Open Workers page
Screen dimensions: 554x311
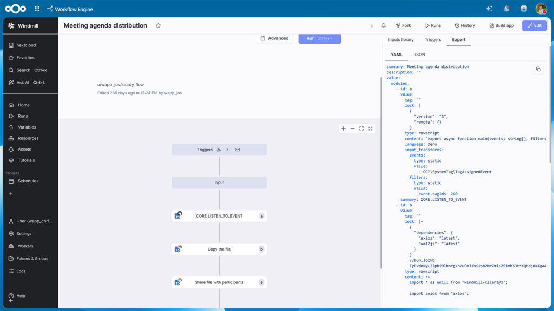pos(30,246)
